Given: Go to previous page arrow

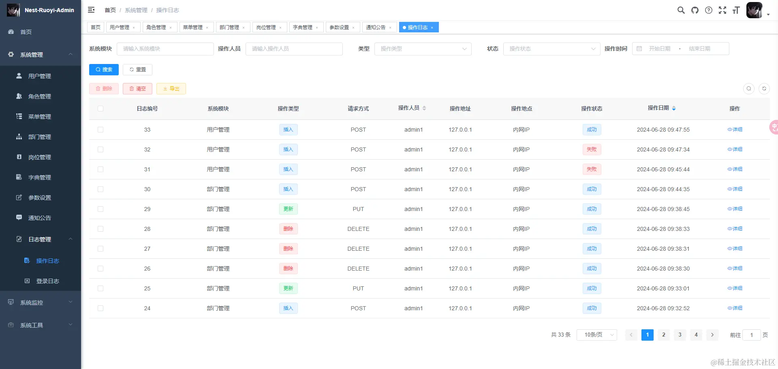Looking at the screenshot, I should point(631,335).
